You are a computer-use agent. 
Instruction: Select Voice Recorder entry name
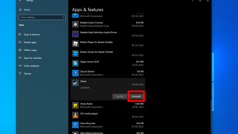pyautogui.click(x=88, y=123)
